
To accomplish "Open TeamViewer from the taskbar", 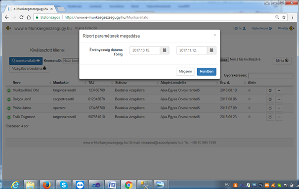I will (x=80, y=185).
